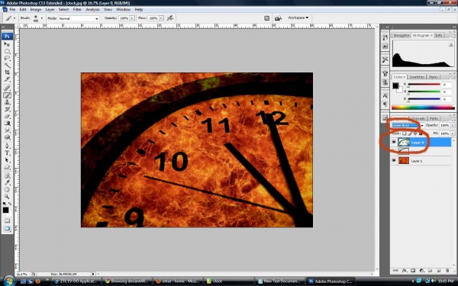Select the Magic Wand tool

pos(7,66)
